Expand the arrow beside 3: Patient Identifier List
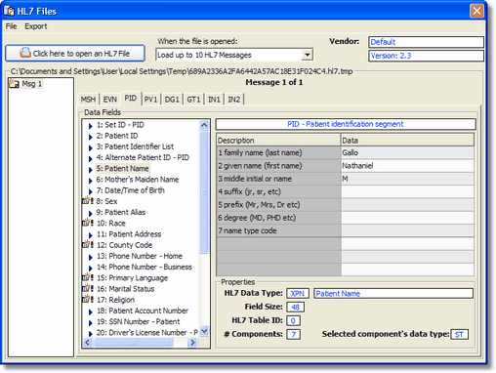Viewport: 496px width, 373px height. pyautogui.click(x=91, y=147)
